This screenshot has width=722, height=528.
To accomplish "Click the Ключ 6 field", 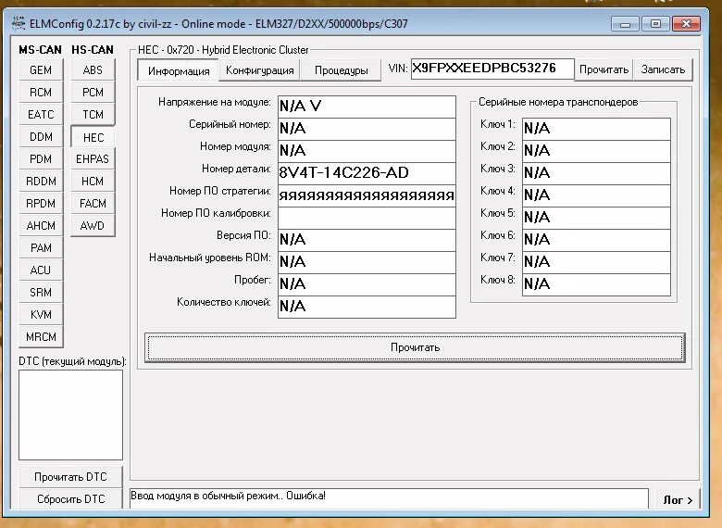I will coord(596,240).
